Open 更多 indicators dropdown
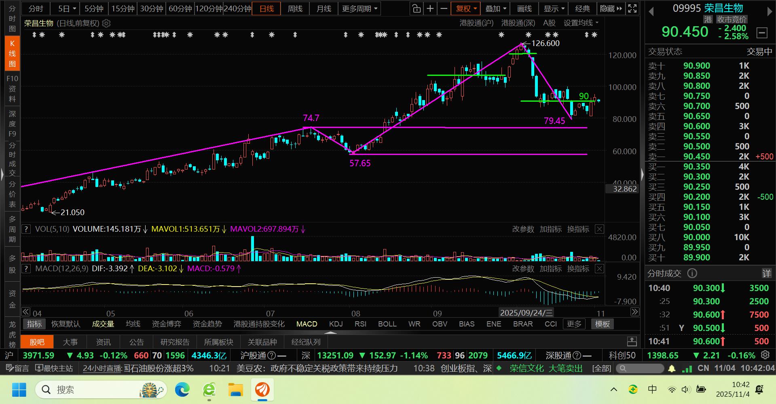The width and height of the screenshot is (776, 404). pos(574,324)
